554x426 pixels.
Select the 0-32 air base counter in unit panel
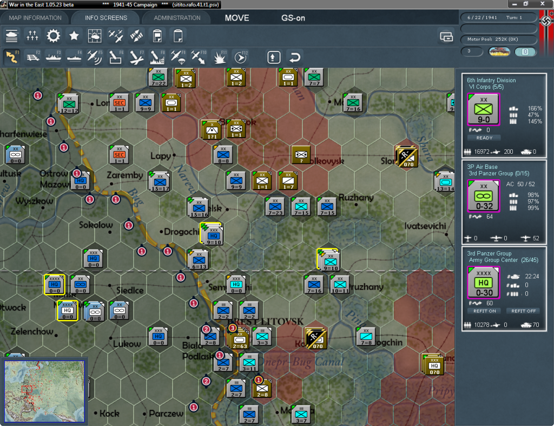(483, 196)
